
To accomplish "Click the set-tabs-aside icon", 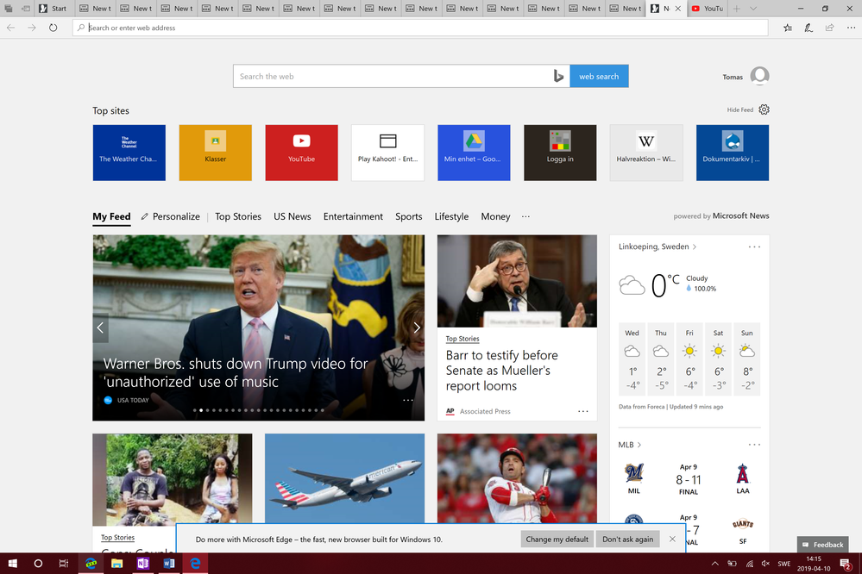I will click(26, 9).
